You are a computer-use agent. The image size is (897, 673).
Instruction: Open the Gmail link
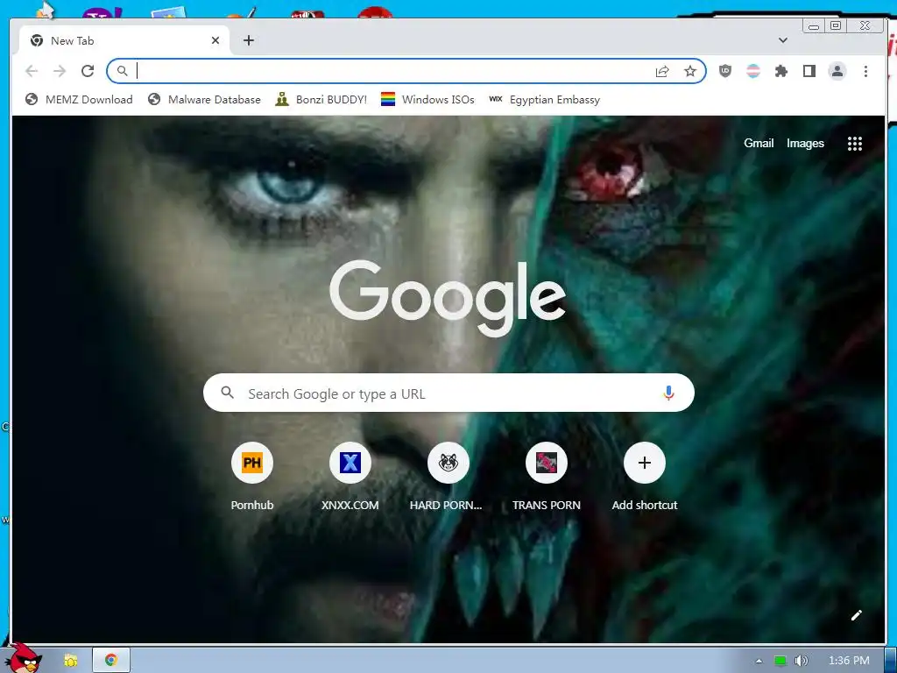tap(759, 143)
